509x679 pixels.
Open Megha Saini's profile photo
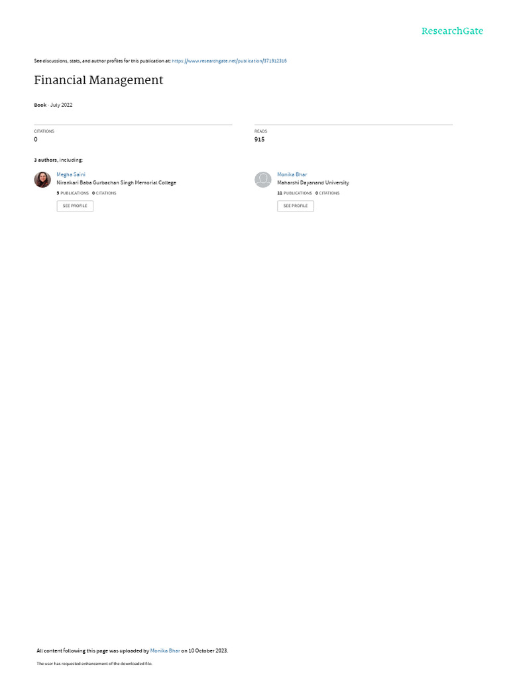[42, 179]
